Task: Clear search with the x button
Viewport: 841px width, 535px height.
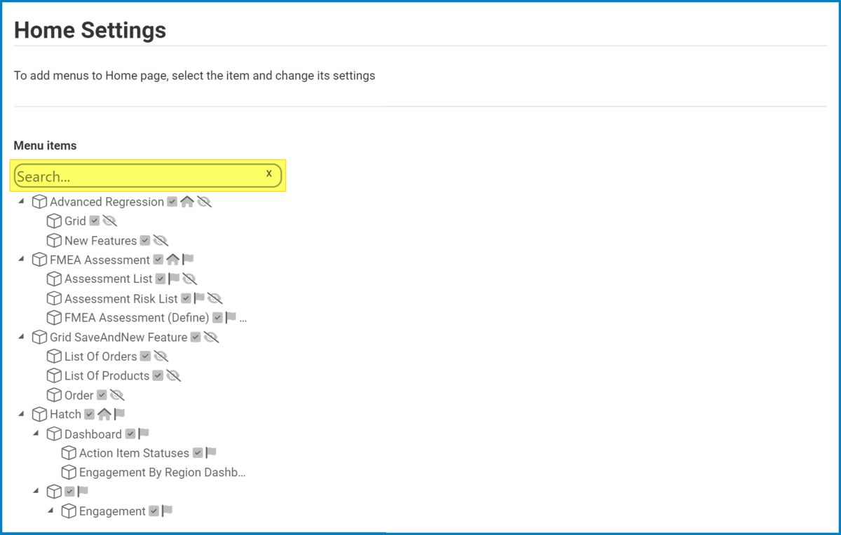Action: (x=268, y=174)
